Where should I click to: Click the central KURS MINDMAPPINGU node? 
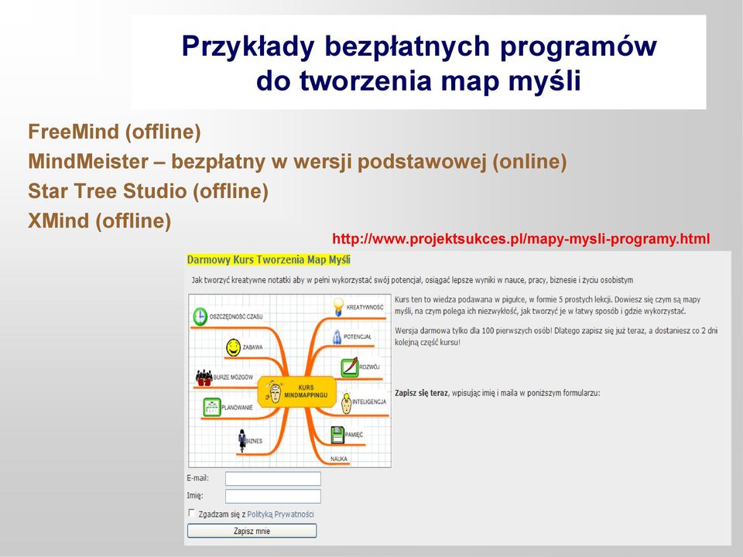(296, 391)
